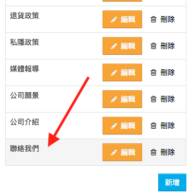
Task: Edit the 私隱政策 page
Action: coord(122,46)
